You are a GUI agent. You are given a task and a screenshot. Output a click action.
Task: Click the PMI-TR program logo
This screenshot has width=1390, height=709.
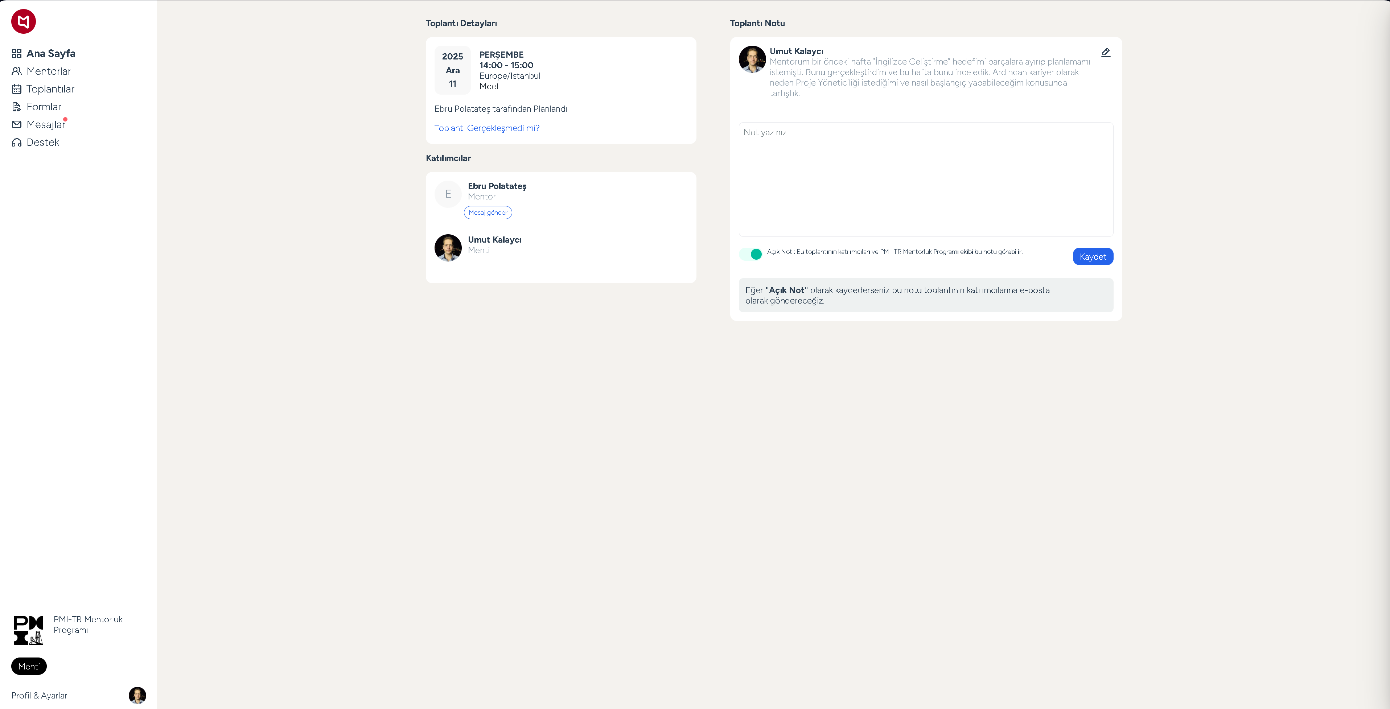29,630
